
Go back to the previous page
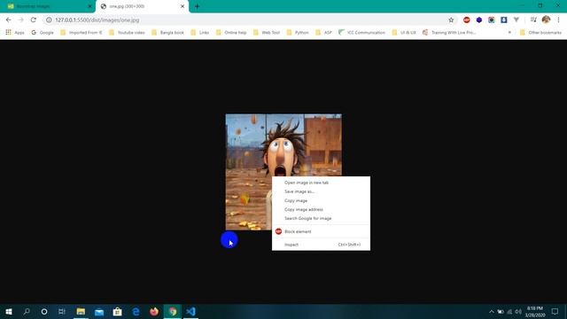point(8,19)
